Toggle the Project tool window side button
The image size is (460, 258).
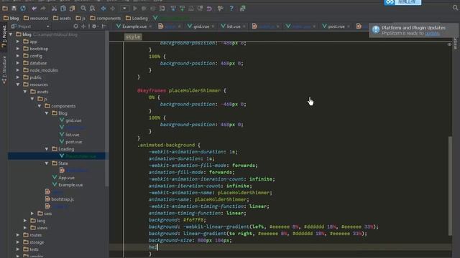point(4,36)
